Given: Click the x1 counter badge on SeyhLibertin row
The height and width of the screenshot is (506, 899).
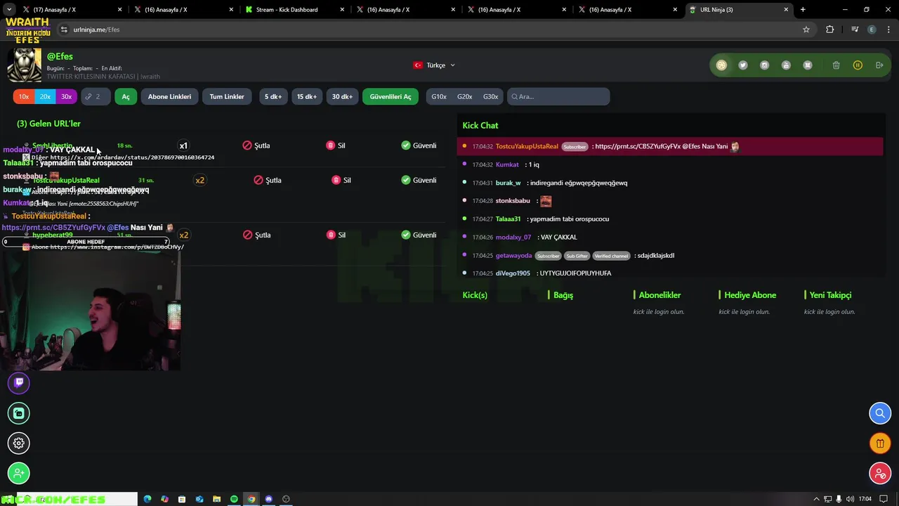Looking at the screenshot, I should pyautogui.click(x=183, y=145).
